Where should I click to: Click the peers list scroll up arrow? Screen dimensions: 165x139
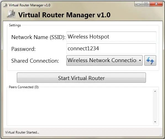pos(155,91)
